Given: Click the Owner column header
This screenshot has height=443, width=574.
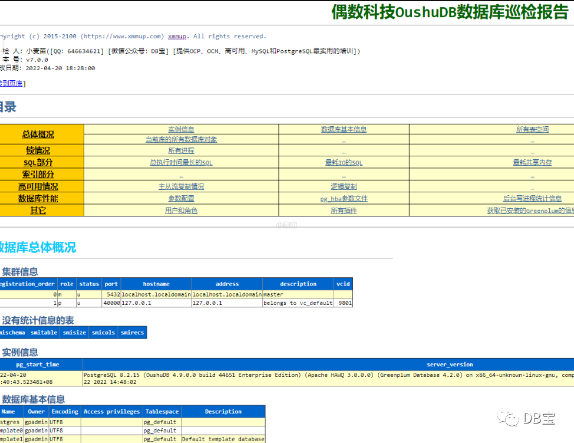Looking at the screenshot, I should [x=36, y=412].
